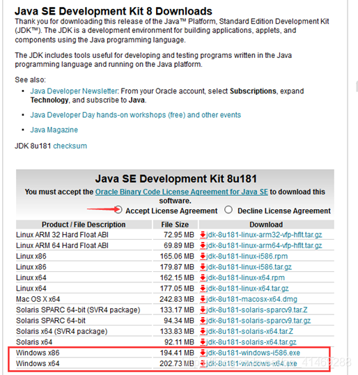Click the Windows x64 row label
Screen dimensions: 358x375
[x=38, y=364]
